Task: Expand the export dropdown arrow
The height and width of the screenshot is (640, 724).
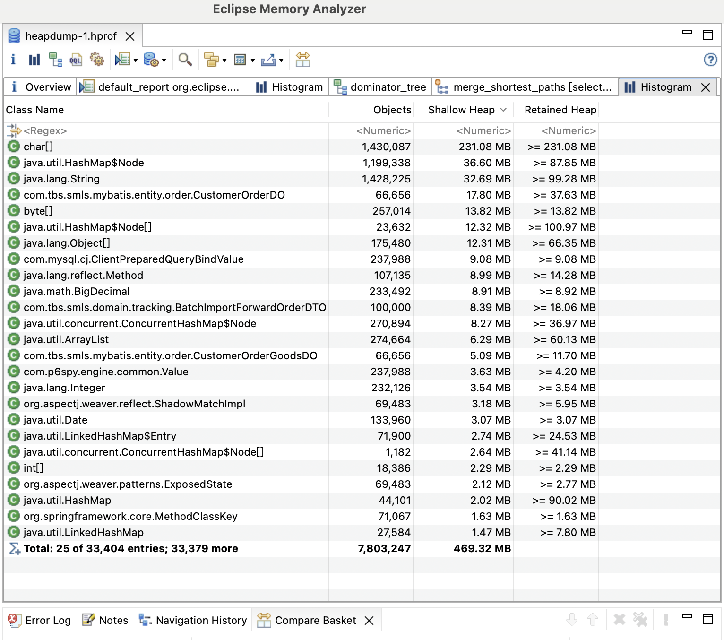Action: (x=281, y=60)
